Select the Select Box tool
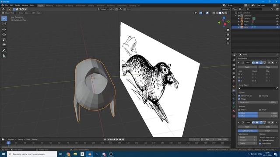Image resolution: width=280 pixels, height=157 pixels. click(x=4, y=18)
